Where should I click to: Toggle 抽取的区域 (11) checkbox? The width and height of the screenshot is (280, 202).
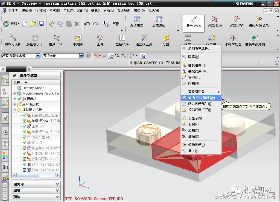(25, 153)
